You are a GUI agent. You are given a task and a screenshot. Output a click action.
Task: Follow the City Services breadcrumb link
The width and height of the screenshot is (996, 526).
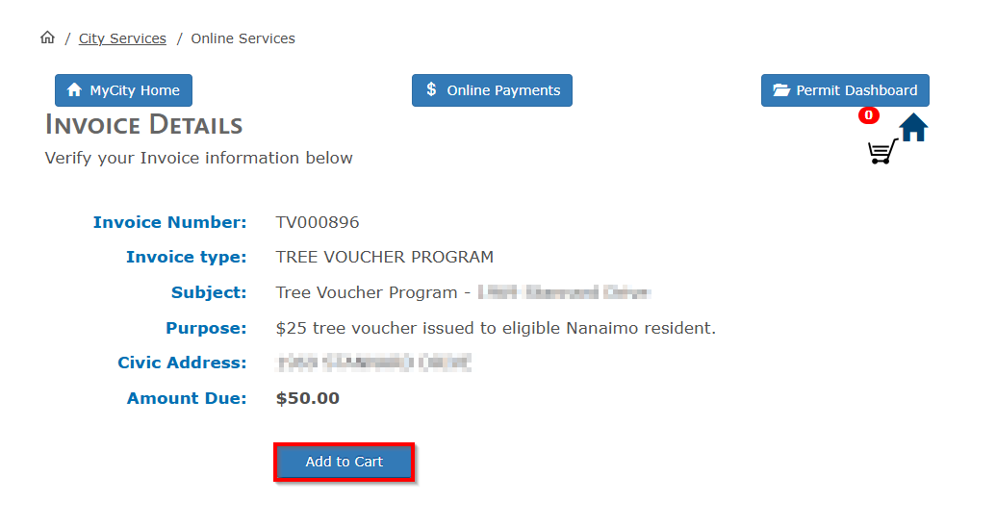(x=122, y=38)
